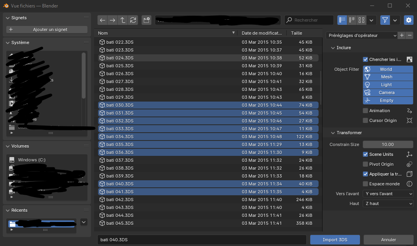Switch to thumbnail display mode

[x=361, y=20]
